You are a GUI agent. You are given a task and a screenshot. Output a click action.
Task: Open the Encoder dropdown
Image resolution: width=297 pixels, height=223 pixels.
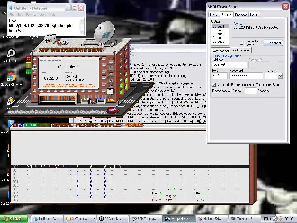pos(280,76)
